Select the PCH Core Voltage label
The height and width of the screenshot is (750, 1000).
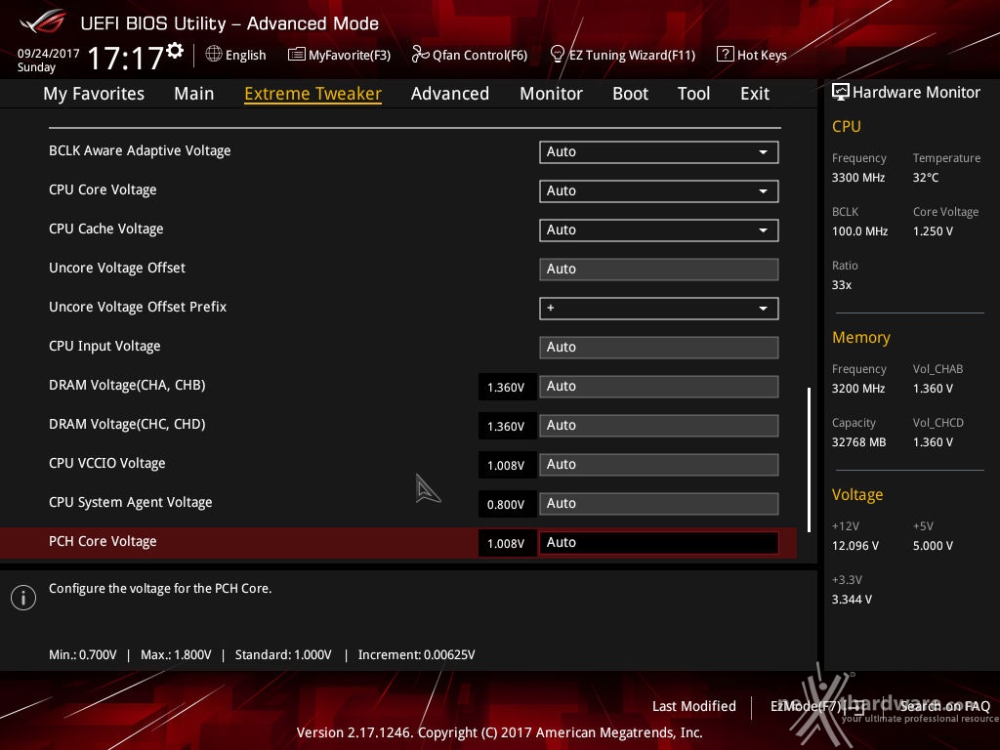(x=103, y=541)
